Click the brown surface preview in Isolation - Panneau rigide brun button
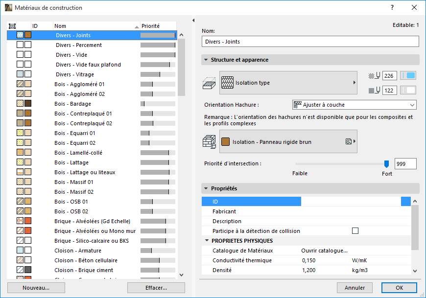426x298 pixels. [x=226, y=142]
